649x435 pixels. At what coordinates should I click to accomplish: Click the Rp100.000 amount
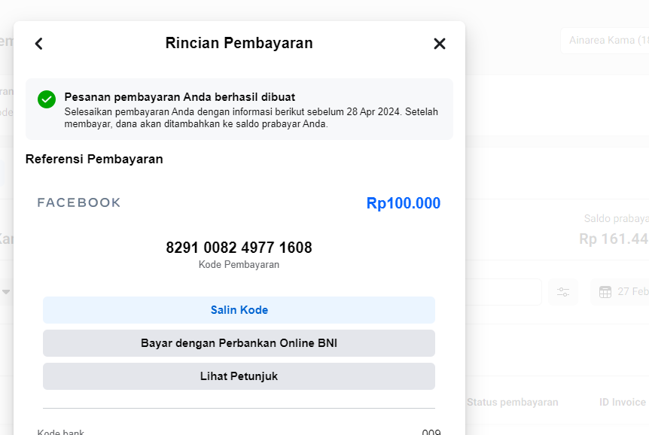coord(403,203)
